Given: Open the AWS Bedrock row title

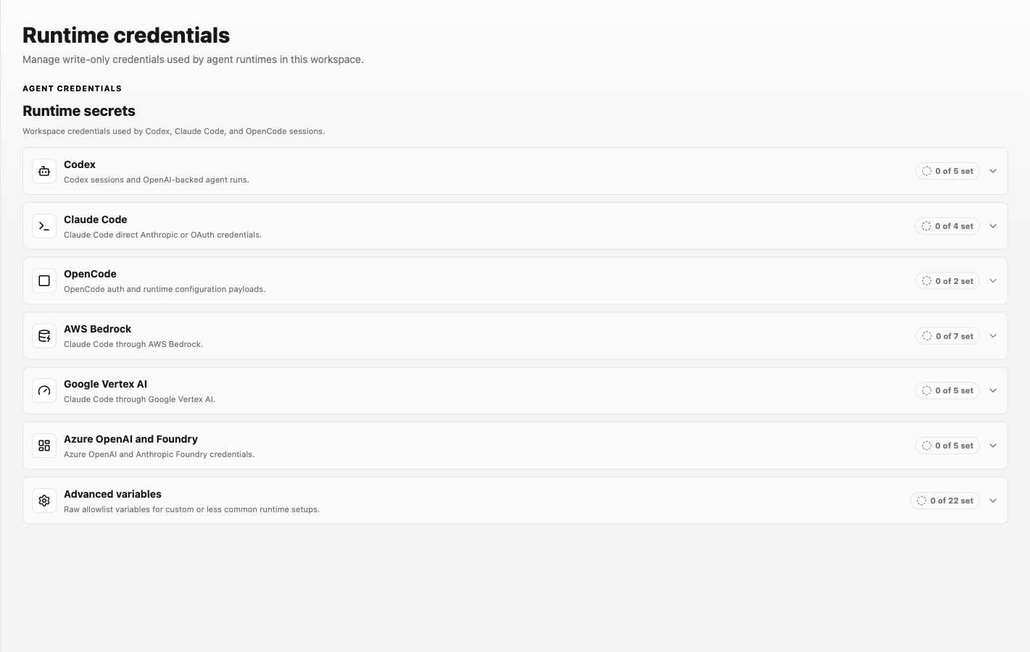Looking at the screenshot, I should point(98,329).
